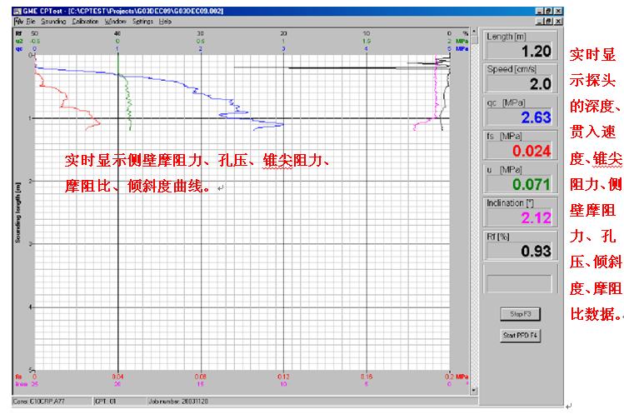Restore down the inner sounding document window

[547, 21]
